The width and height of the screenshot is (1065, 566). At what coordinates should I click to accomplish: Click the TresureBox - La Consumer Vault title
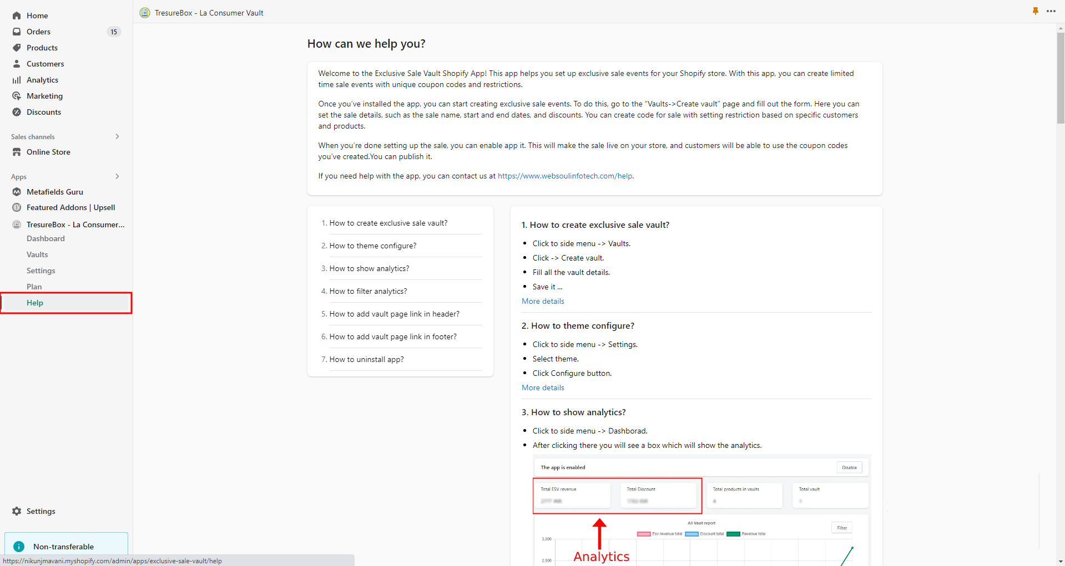tap(209, 13)
